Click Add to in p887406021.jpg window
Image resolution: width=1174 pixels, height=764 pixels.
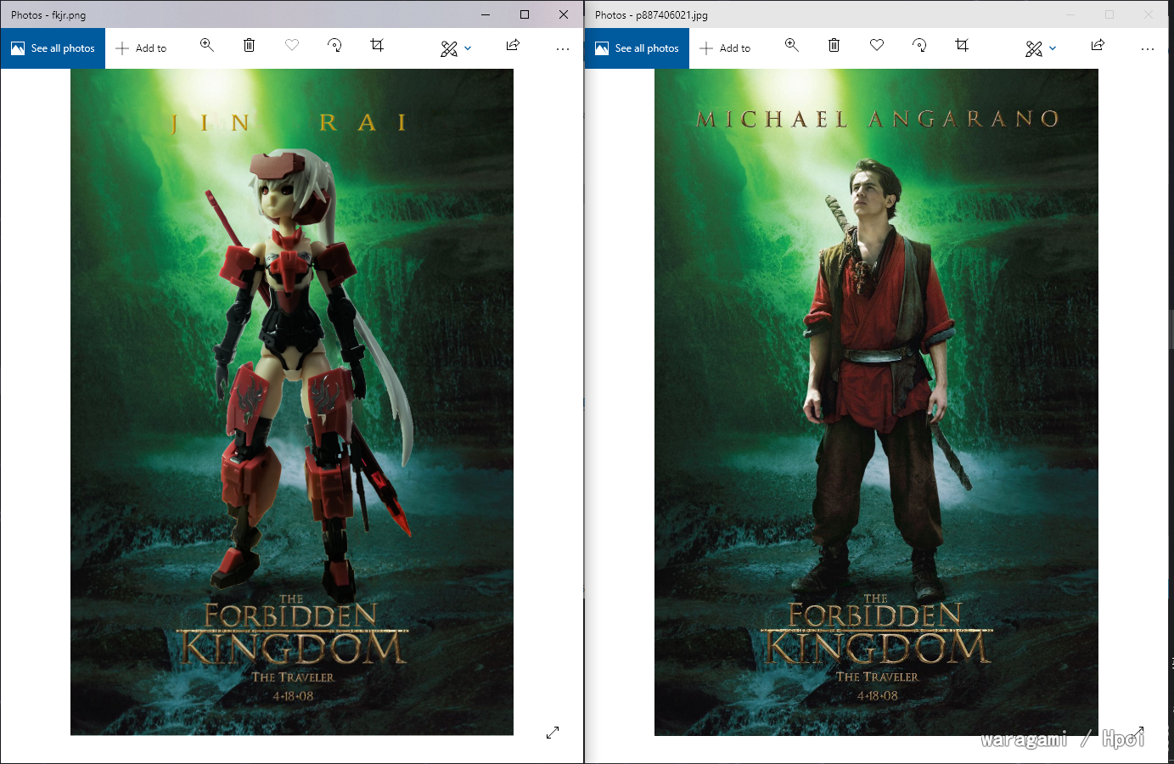click(x=725, y=48)
